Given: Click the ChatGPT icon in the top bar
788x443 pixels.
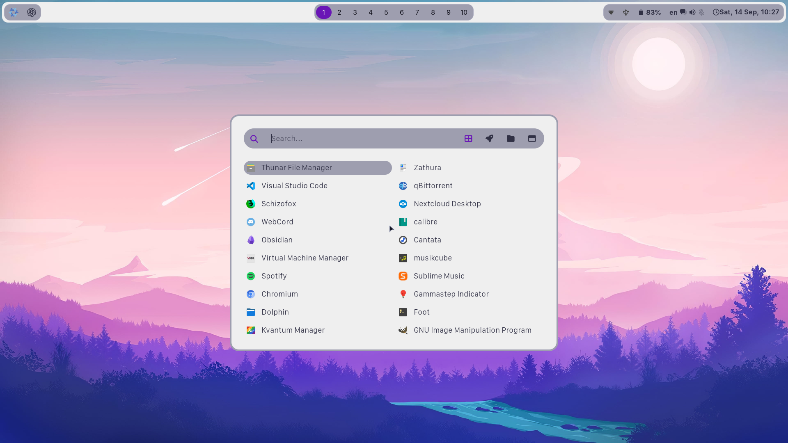Looking at the screenshot, I should pyautogui.click(x=32, y=12).
